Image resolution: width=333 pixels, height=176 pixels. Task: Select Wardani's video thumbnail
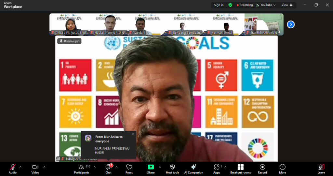[140, 24]
